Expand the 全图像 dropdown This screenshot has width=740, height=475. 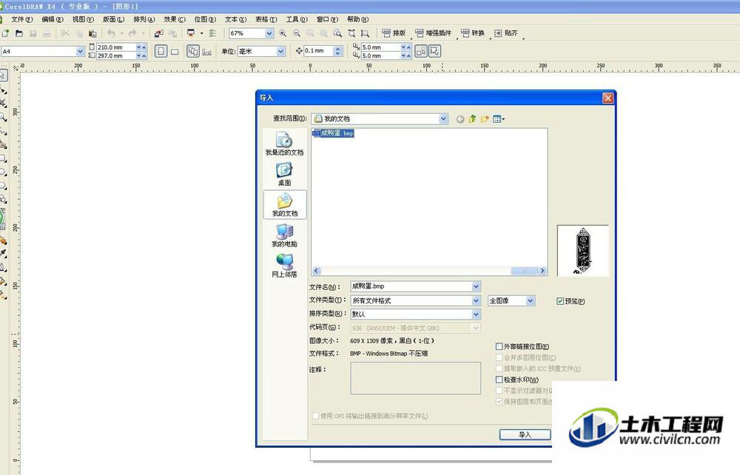[531, 300]
